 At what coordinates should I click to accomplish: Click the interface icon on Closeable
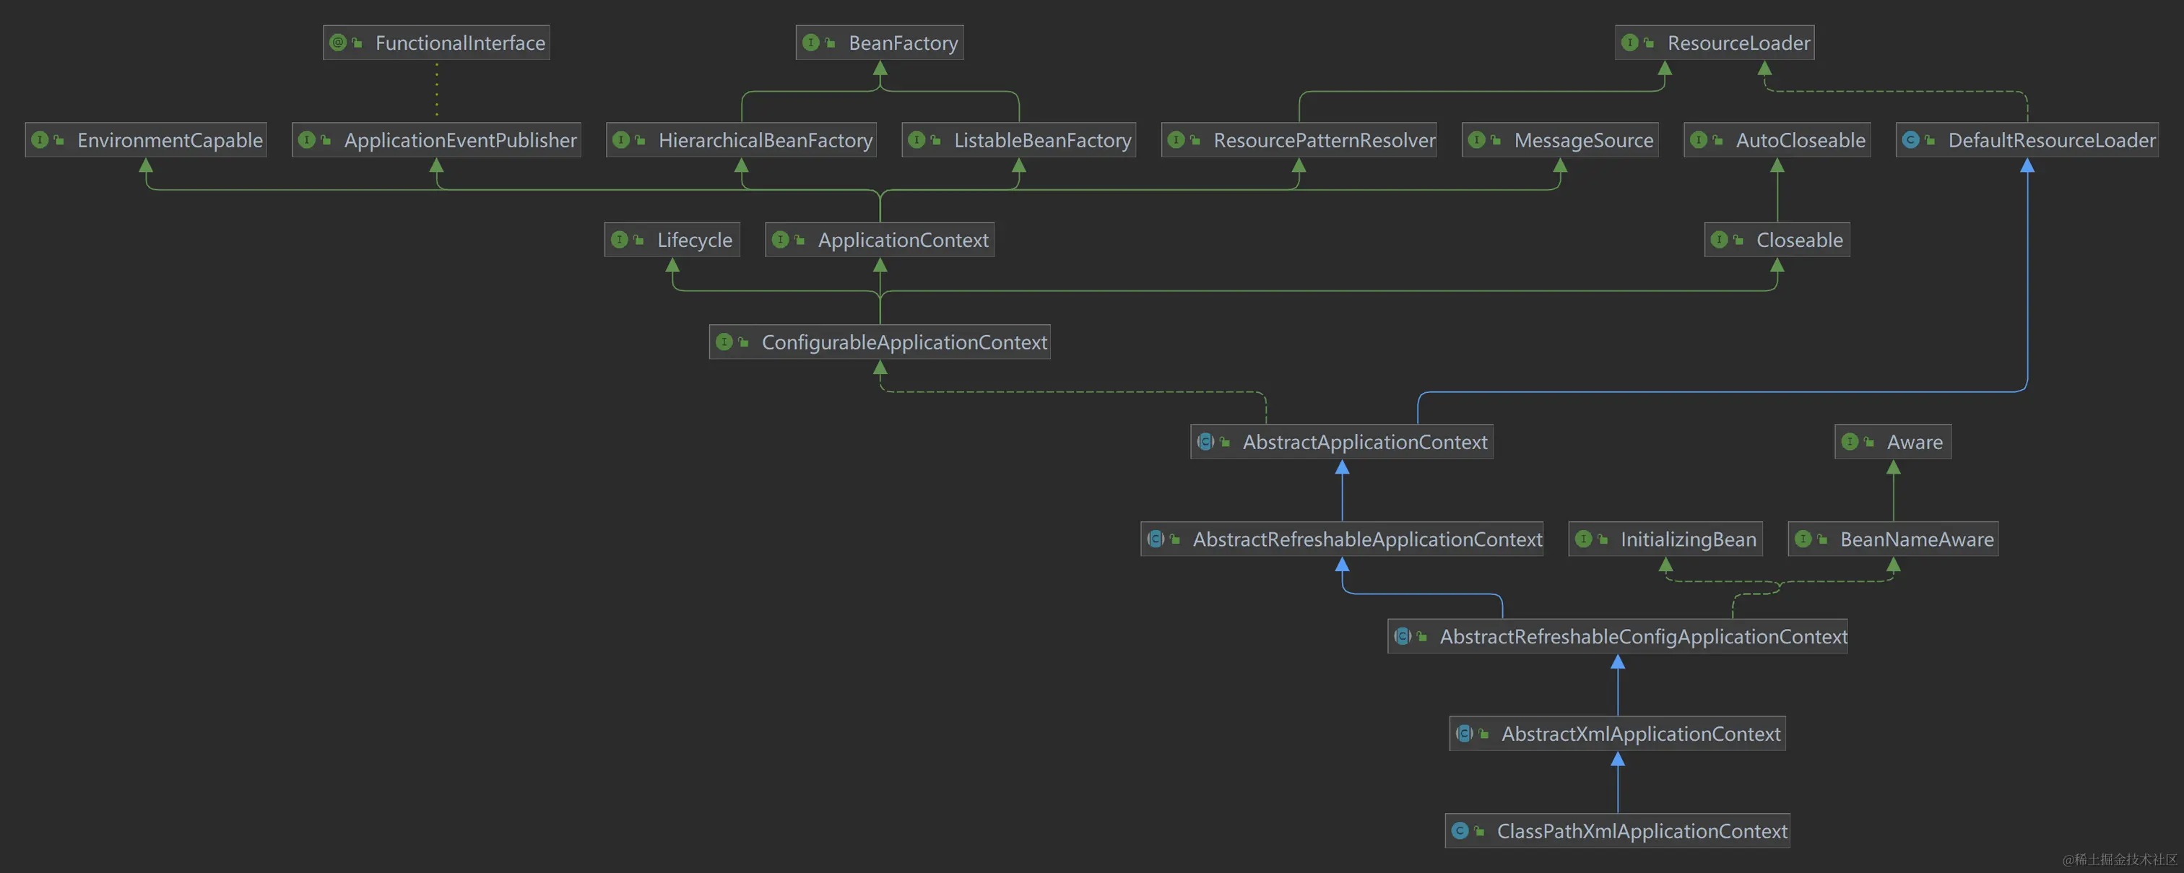[1719, 240]
